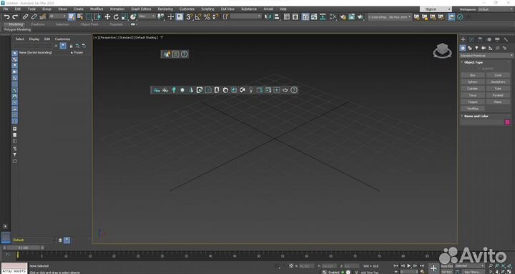
Task: Switch to the Freeform ribbon tab
Action: point(38,24)
